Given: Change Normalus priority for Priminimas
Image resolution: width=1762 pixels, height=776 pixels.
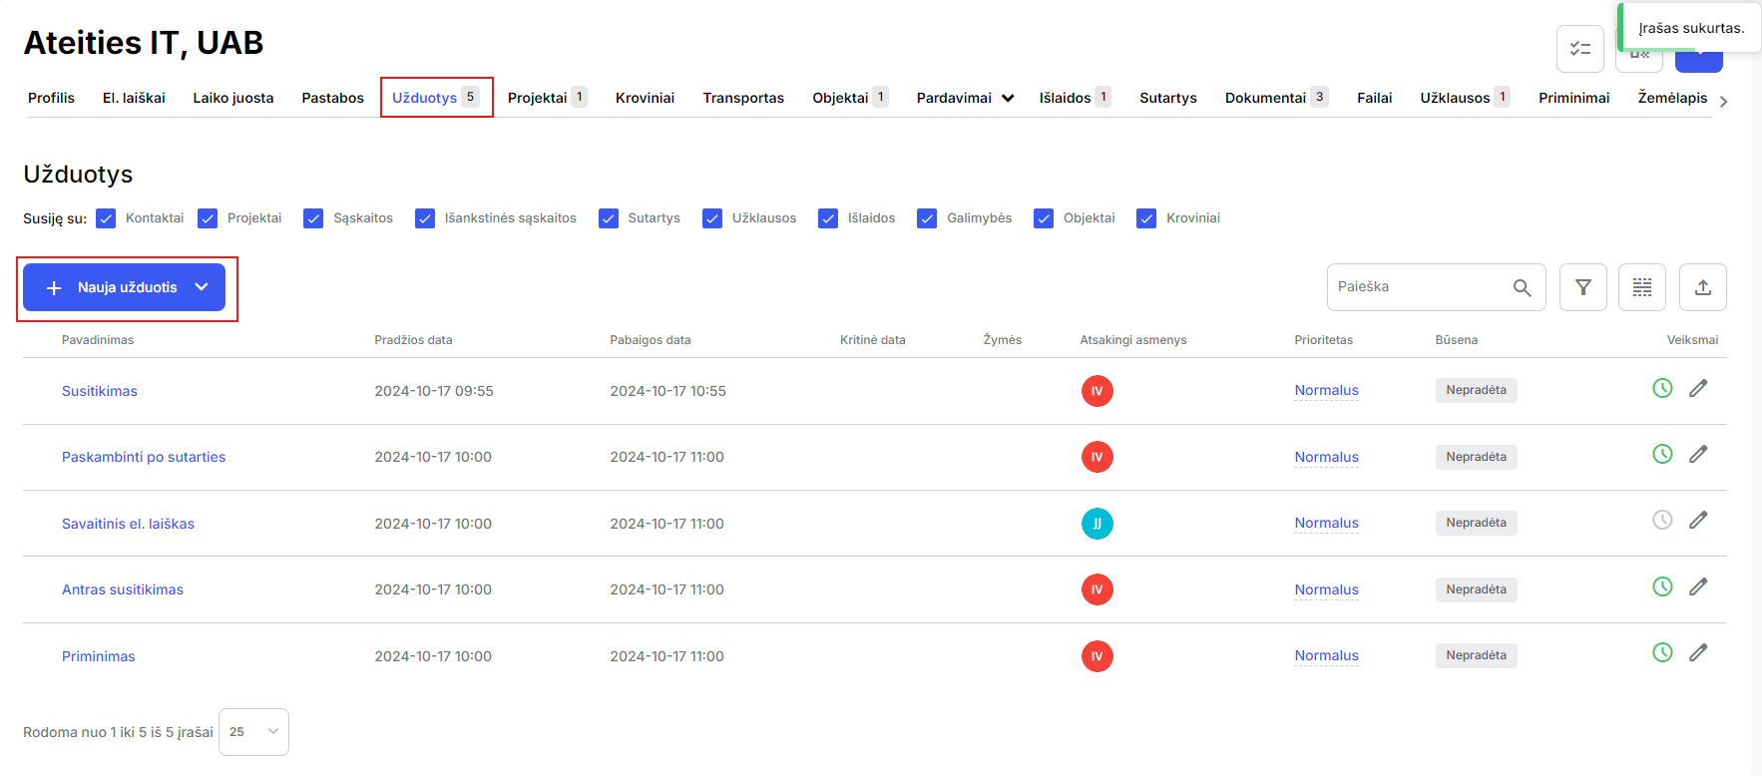Looking at the screenshot, I should pyautogui.click(x=1326, y=655).
